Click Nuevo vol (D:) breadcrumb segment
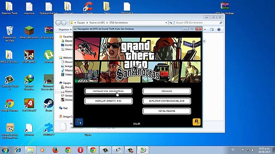Screen dimensions: 275x154 [97, 23]
